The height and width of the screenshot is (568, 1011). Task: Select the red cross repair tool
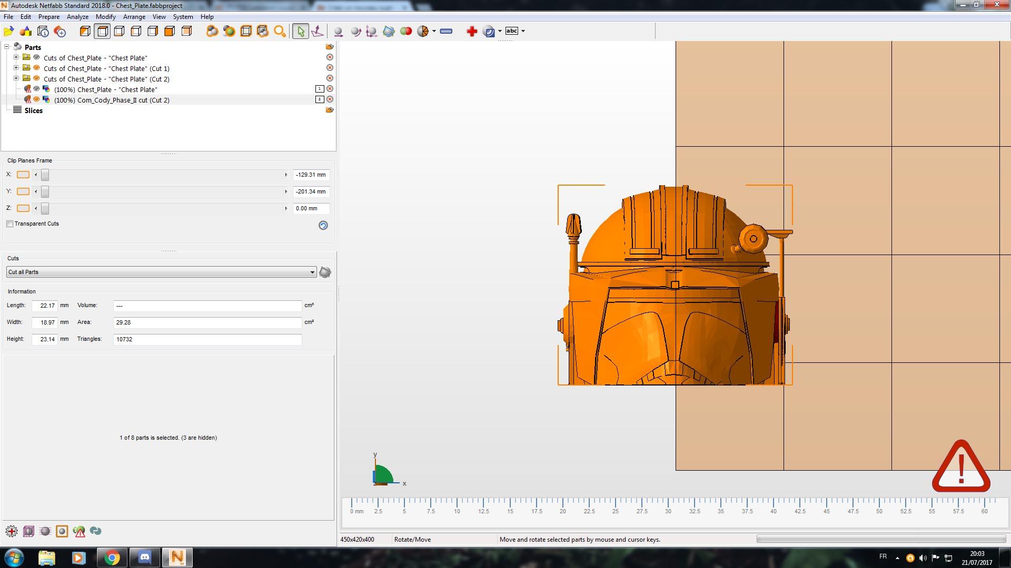[x=472, y=32]
